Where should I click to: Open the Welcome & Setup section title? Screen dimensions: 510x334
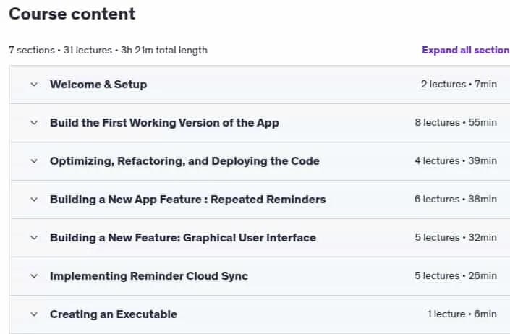(98, 85)
